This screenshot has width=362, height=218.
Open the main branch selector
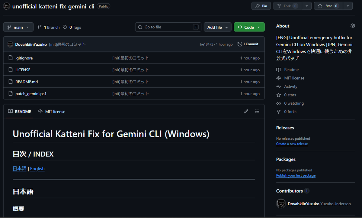click(18, 27)
